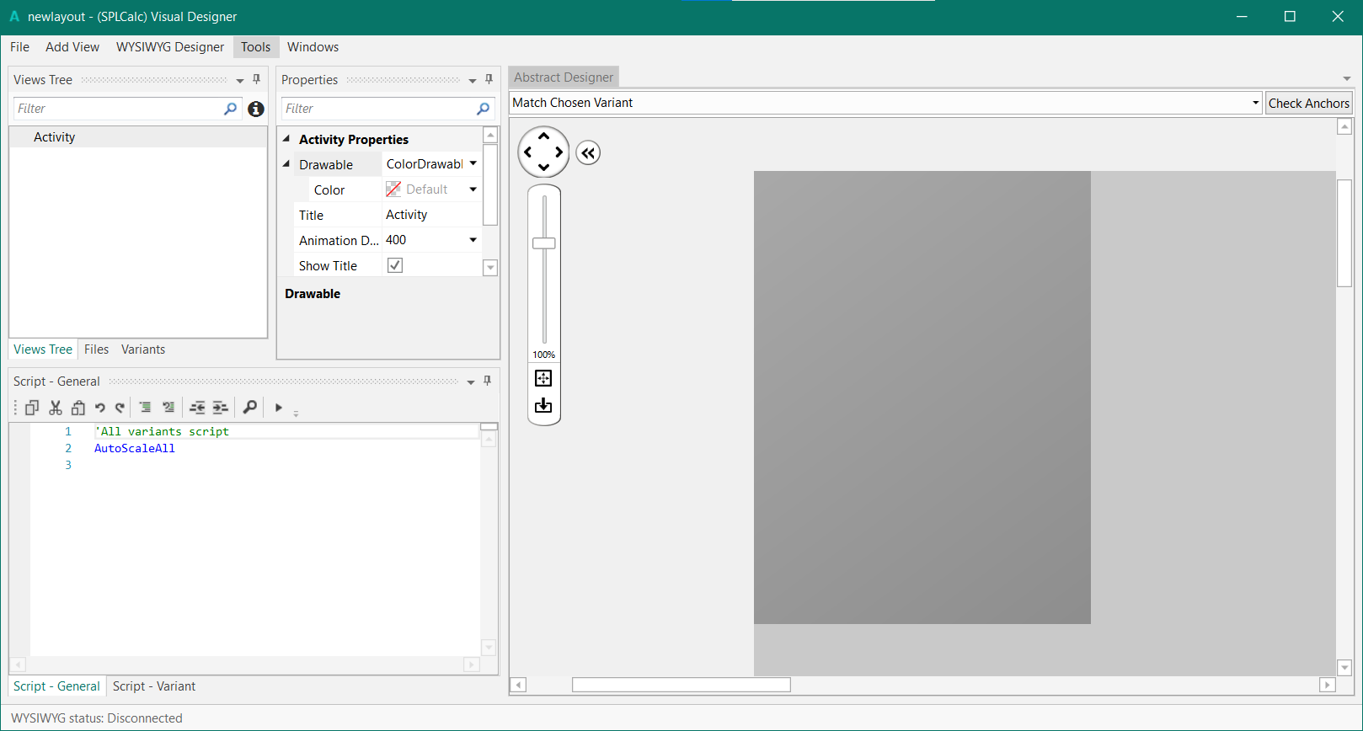Image resolution: width=1363 pixels, height=731 pixels.
Task: Click the download-arrow icon below zoom slider
Action: point(543,406)
